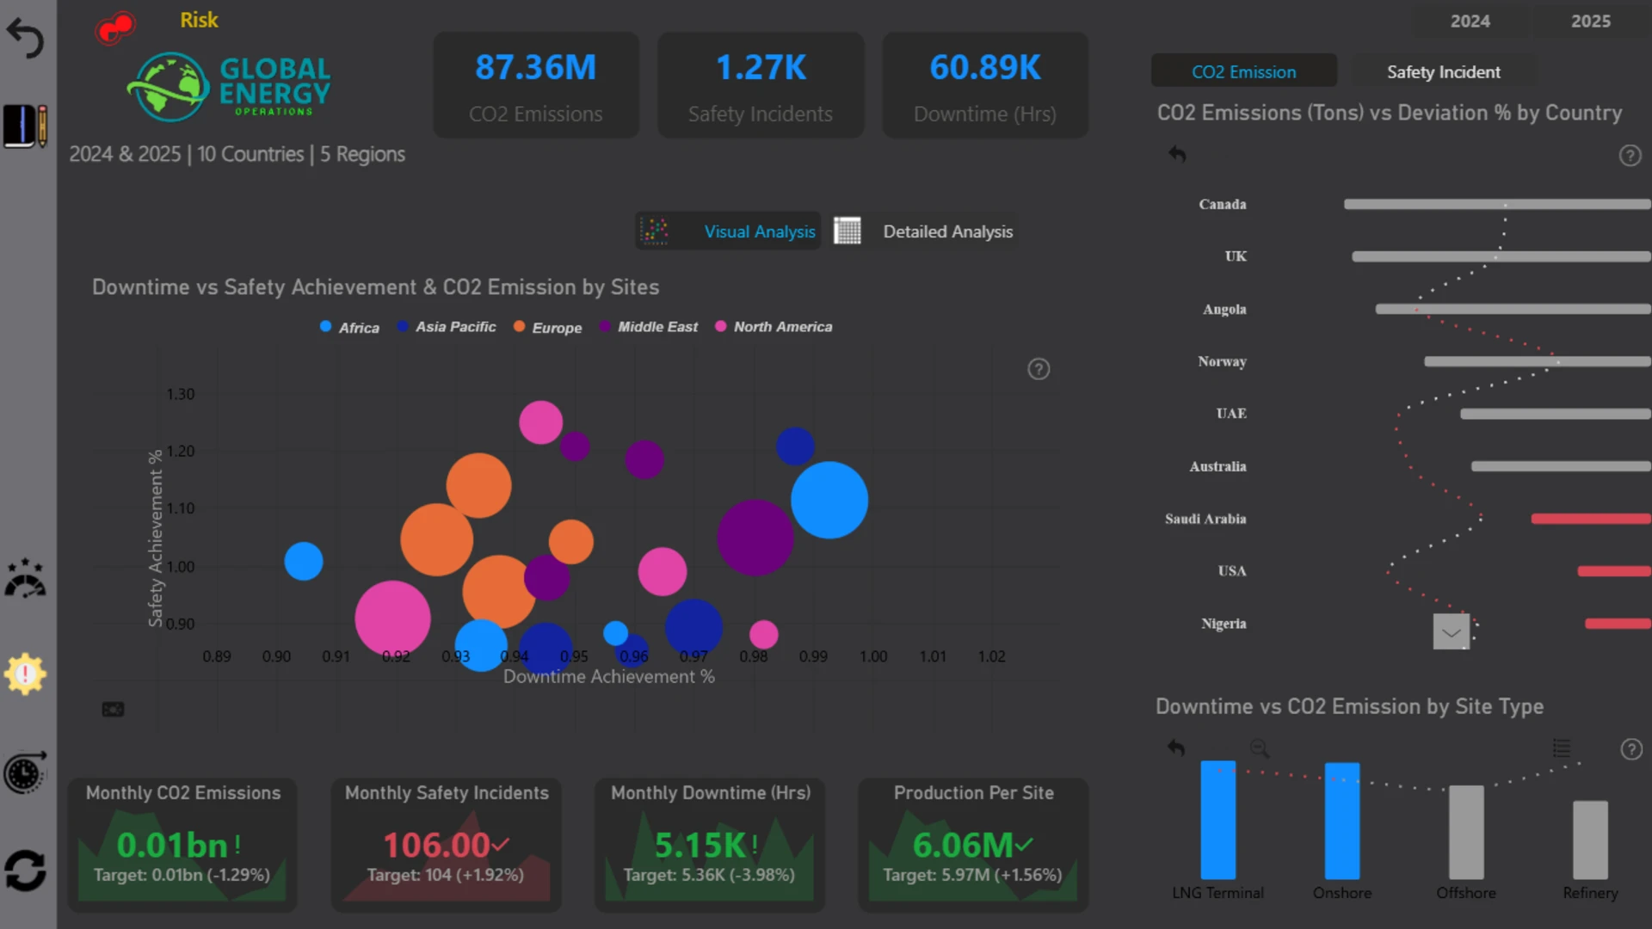Viewport: 1652px width, 929px height.
Task: Open the stopwatch downtime icon
Action: (25, 772)
